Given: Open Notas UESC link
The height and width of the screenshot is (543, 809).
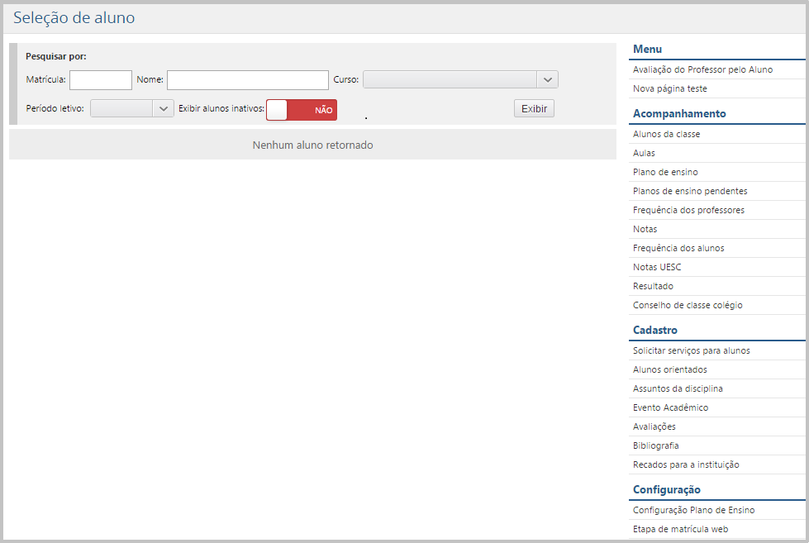Looking at the screenshot, I should (656, 267).
